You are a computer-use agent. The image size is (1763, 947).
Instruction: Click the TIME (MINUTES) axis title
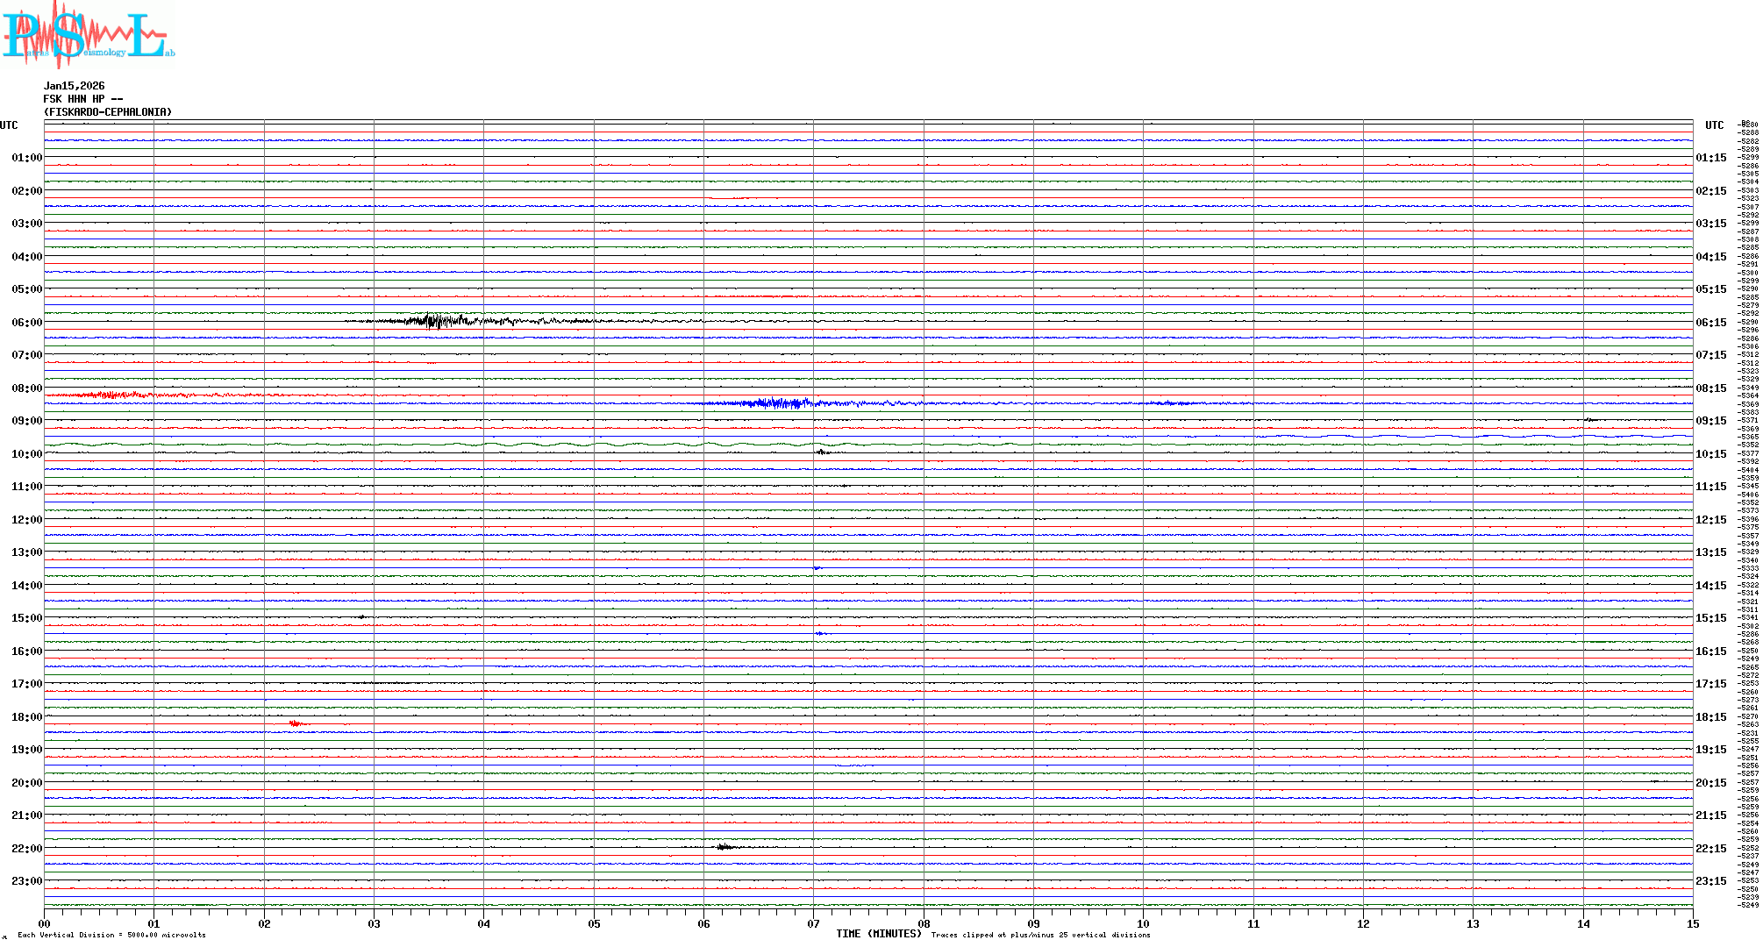coord(878,934)
